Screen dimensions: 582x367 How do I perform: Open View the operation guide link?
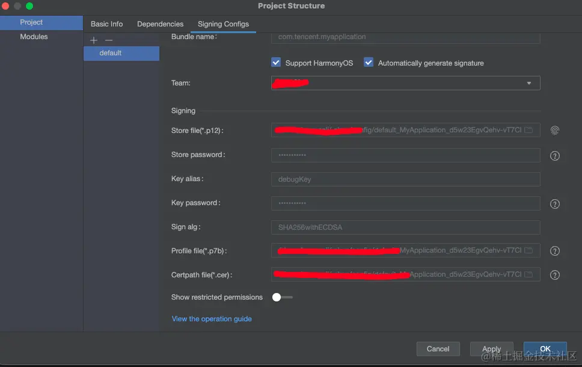click(212, 319)
